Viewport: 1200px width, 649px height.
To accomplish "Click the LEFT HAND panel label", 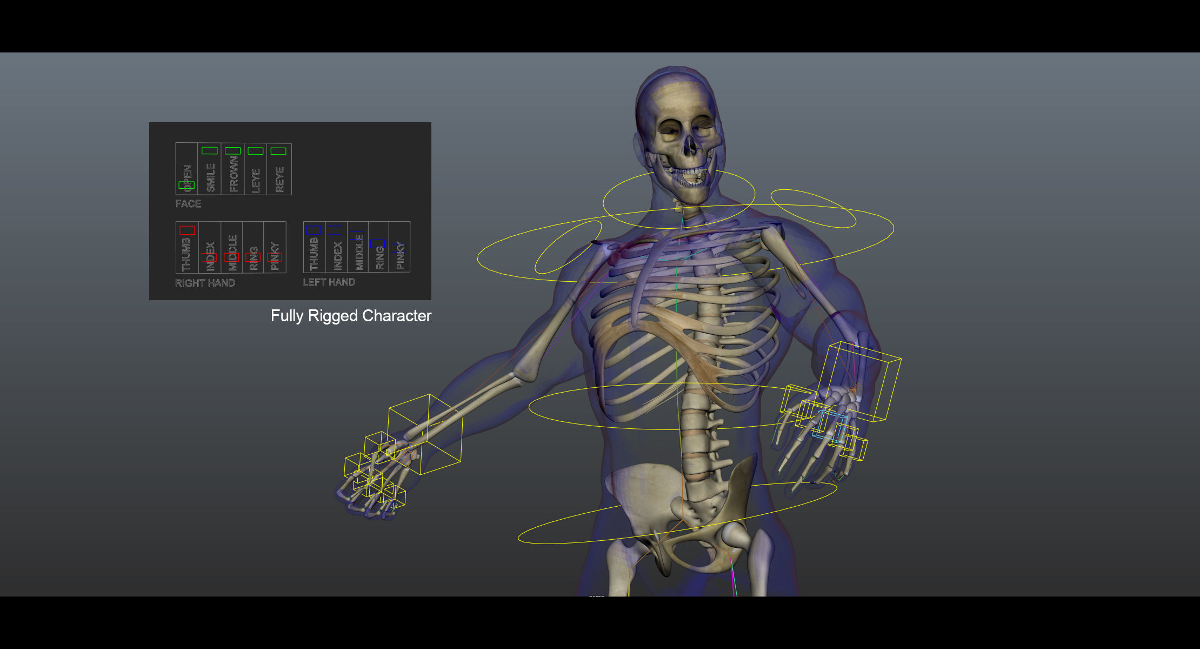I will [329, 282].
